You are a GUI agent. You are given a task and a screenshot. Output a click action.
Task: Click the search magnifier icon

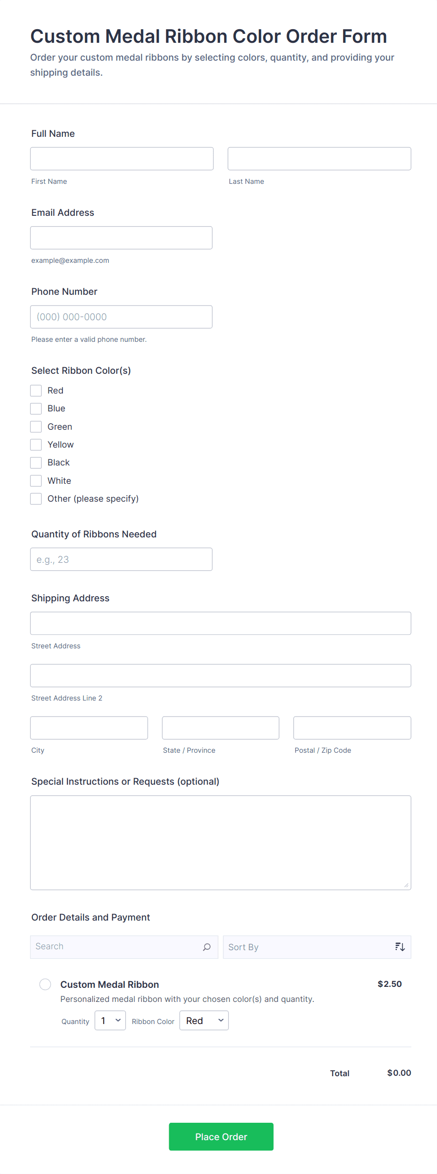pyautogui.click(x=207, y=946)
